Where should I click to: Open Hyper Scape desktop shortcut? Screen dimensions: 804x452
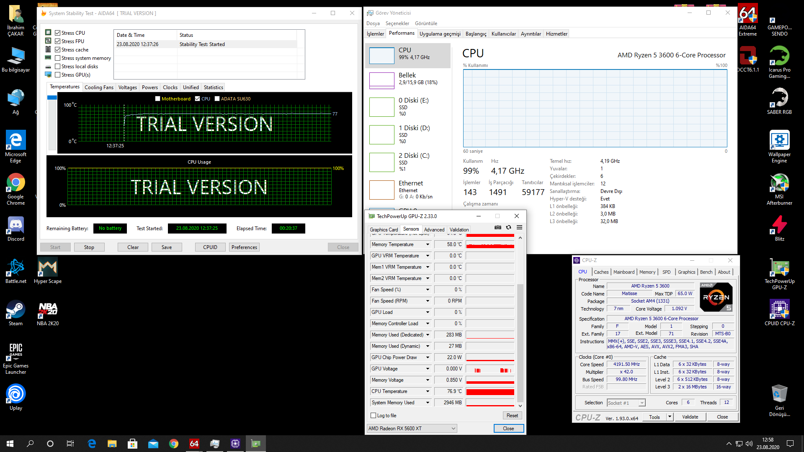[48, 271]
